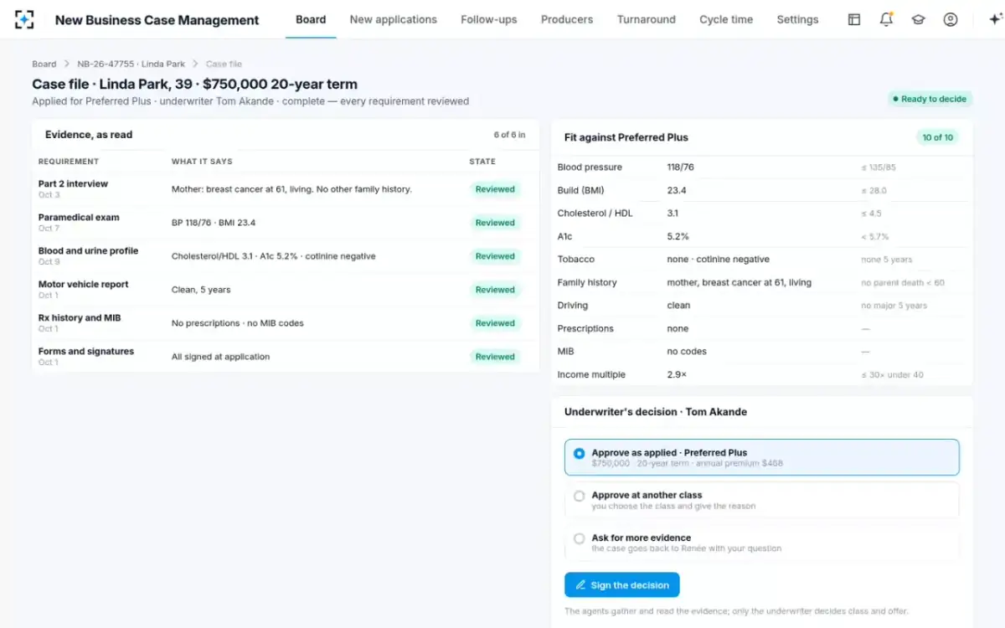Select Approve at another class option
This screenshot has height=628, width=1005.
tap(762, 500)
